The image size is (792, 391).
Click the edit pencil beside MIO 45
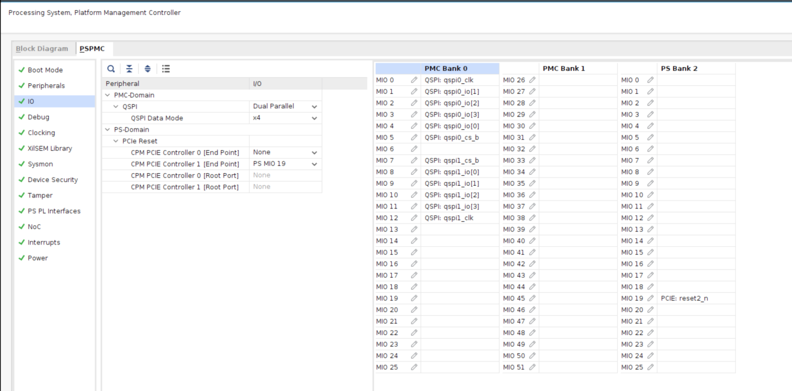(532, 298)
